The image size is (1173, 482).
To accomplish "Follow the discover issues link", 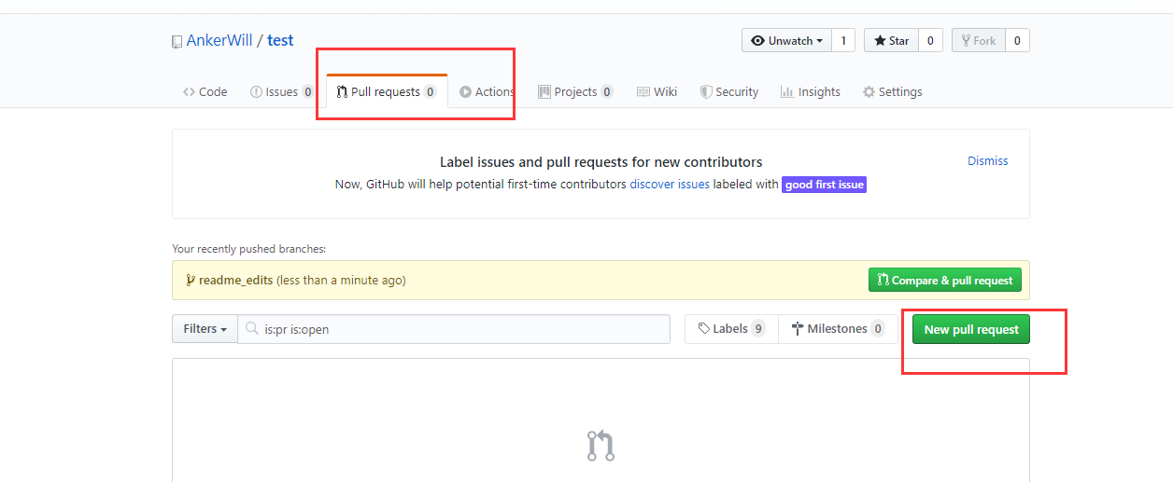I will pos(670,185).
